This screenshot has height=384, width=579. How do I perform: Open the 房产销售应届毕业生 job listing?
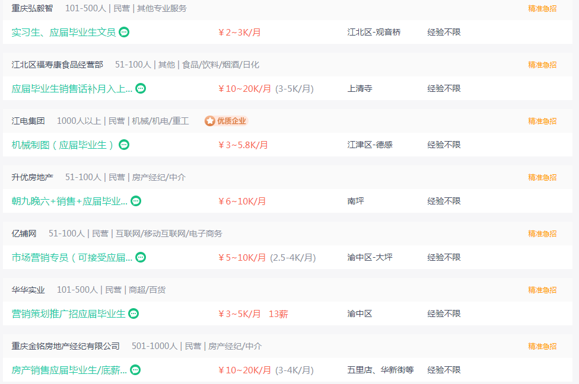69,370
